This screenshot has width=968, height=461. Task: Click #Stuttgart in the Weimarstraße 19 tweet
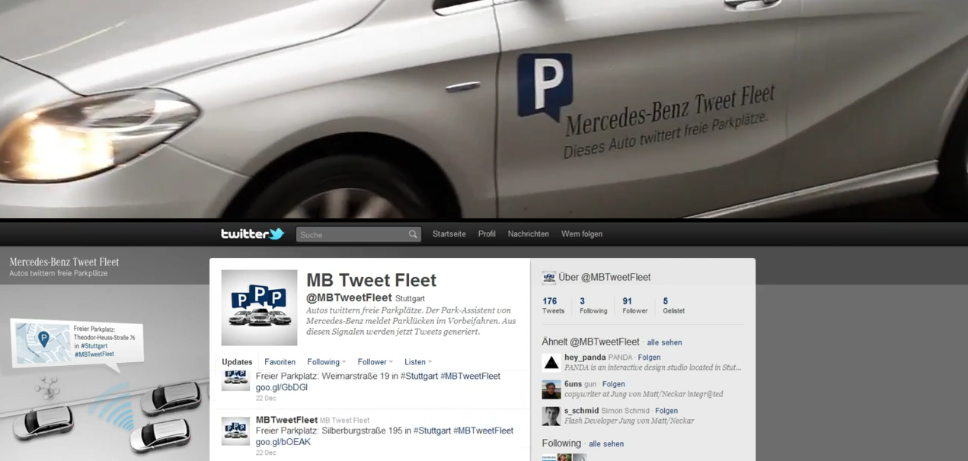(419, 376)
